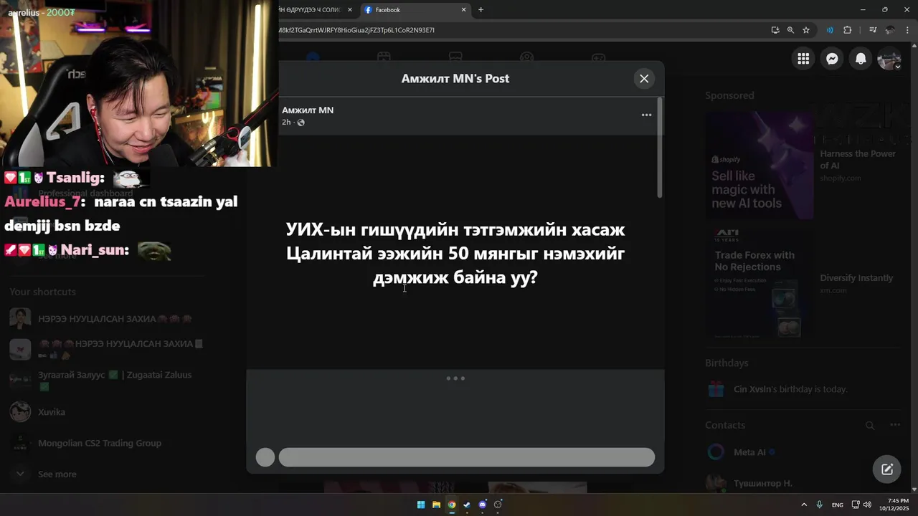
Task: Open File Explorer from taskbar
Action: pyautogui.click(x=436, y=505)
